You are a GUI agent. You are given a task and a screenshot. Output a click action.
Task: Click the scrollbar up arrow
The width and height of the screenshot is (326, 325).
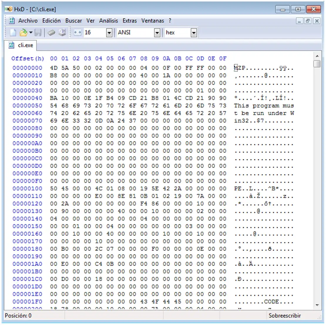[317, 56]
